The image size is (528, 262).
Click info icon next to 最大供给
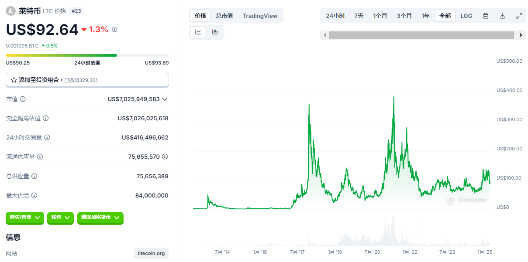[35, 195]
